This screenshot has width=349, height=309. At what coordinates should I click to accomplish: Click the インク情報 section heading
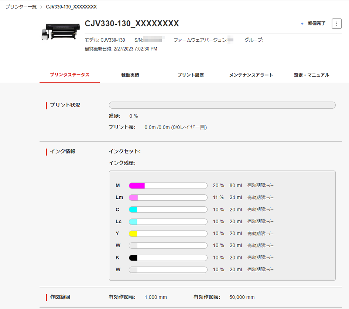pyautogui.click(x=62, y=152)
